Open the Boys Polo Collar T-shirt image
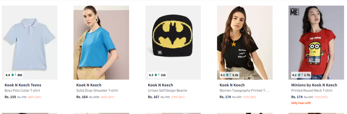 tap(29, 42)
